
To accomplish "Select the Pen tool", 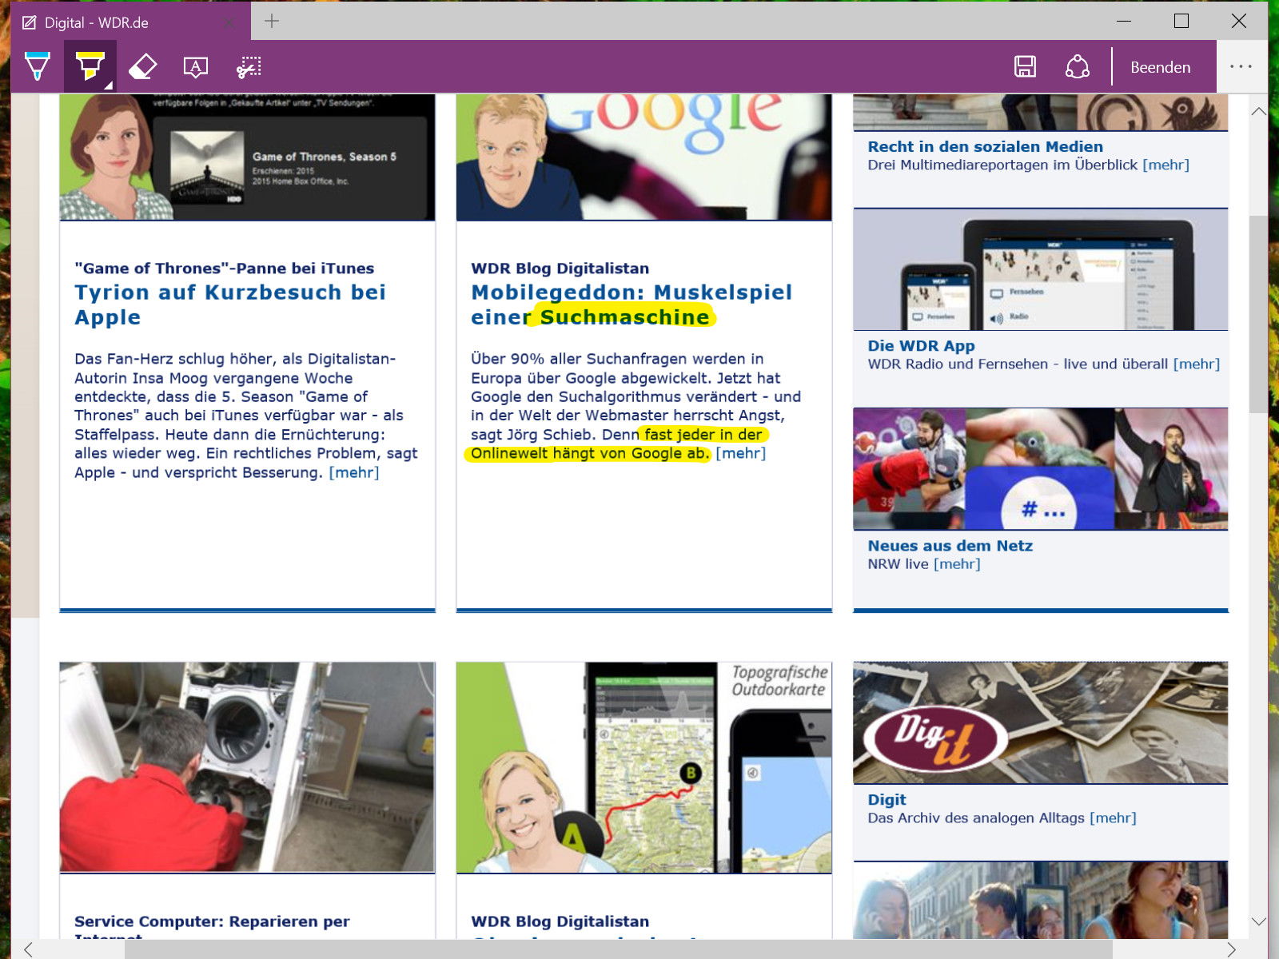I will (38, 66).
